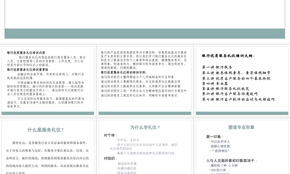Click the bullet 可以先声夺人
Image resolution: width=290 pixels, height=174 pixels.
(219, 142)
